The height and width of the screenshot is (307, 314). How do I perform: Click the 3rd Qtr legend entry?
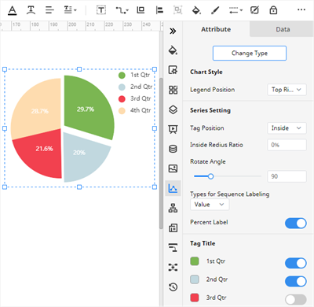pos(134,98)
